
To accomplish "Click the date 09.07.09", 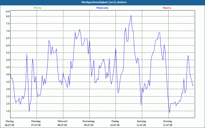I will point(89,125).
